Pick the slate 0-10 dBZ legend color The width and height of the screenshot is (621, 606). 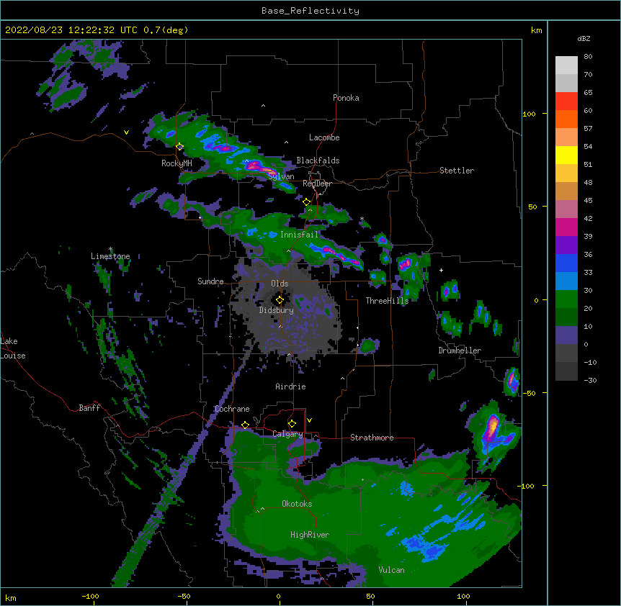(566, 335)
